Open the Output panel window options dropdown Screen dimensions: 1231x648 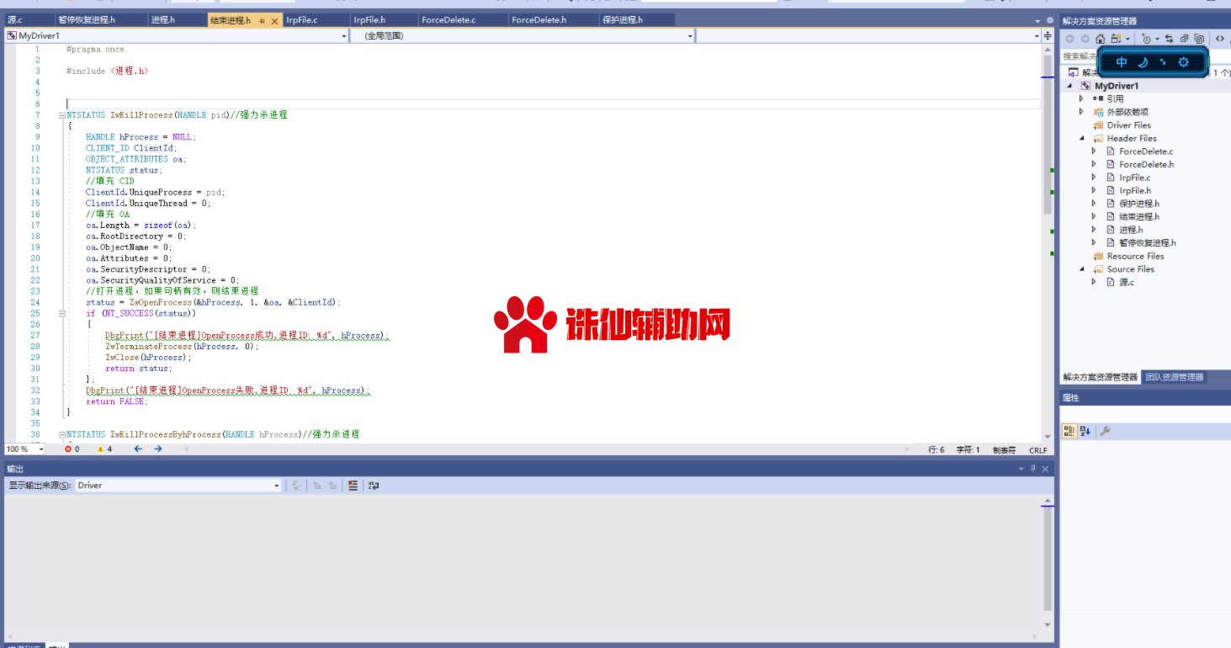point(1021,469)
